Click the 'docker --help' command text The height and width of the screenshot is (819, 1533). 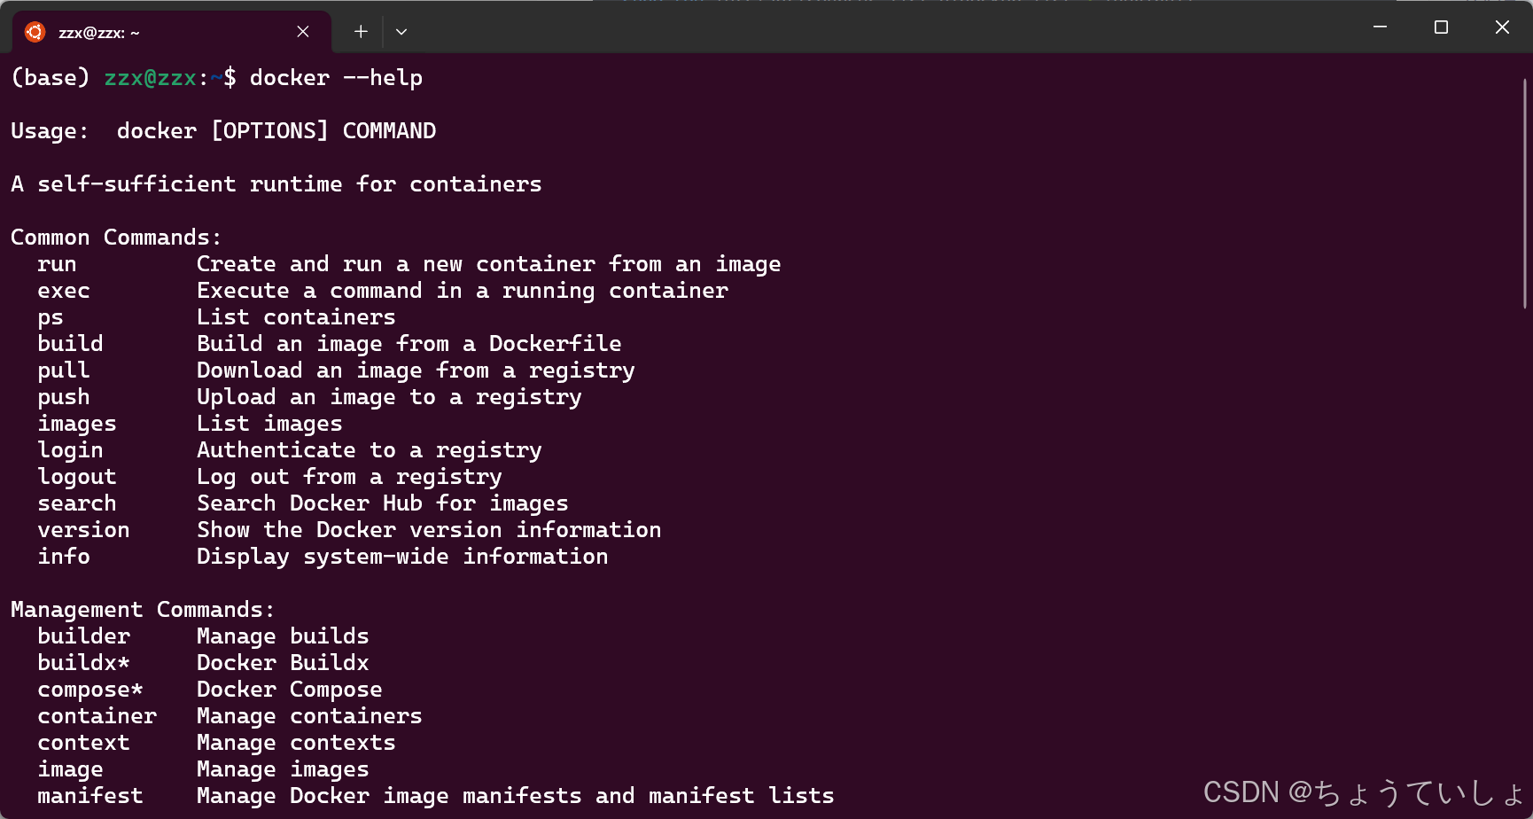tap(336, 78)
